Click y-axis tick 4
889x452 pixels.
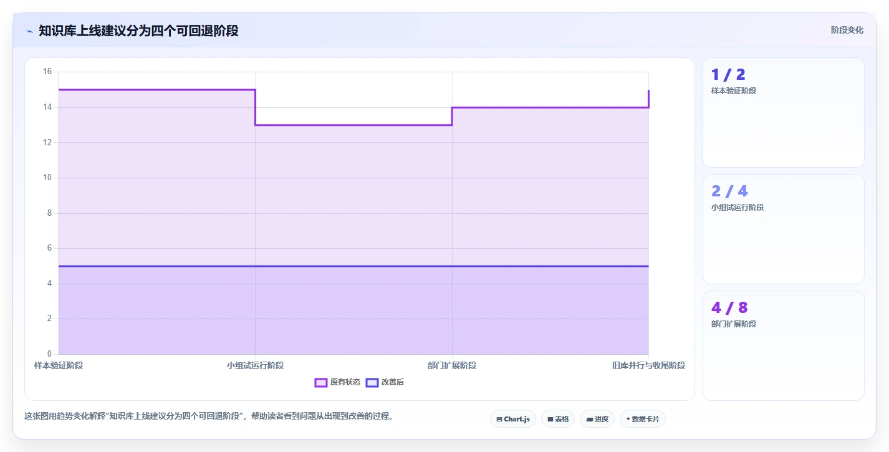pos(49,284)
